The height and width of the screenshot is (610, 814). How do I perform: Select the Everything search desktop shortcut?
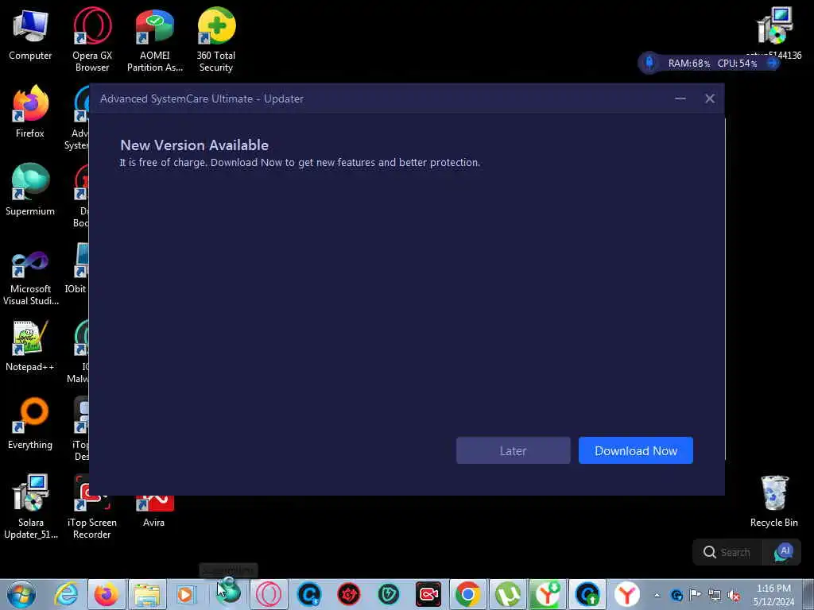point(30,423)
